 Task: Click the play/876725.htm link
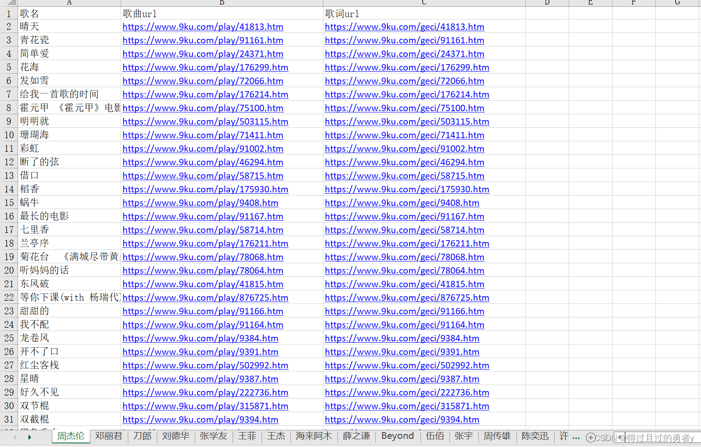pos(206,298)
